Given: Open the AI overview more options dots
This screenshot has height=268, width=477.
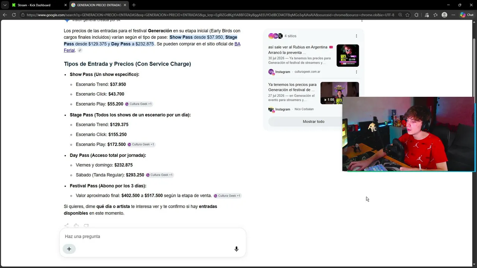Looking at the screenshot, I should click(362, 20).
